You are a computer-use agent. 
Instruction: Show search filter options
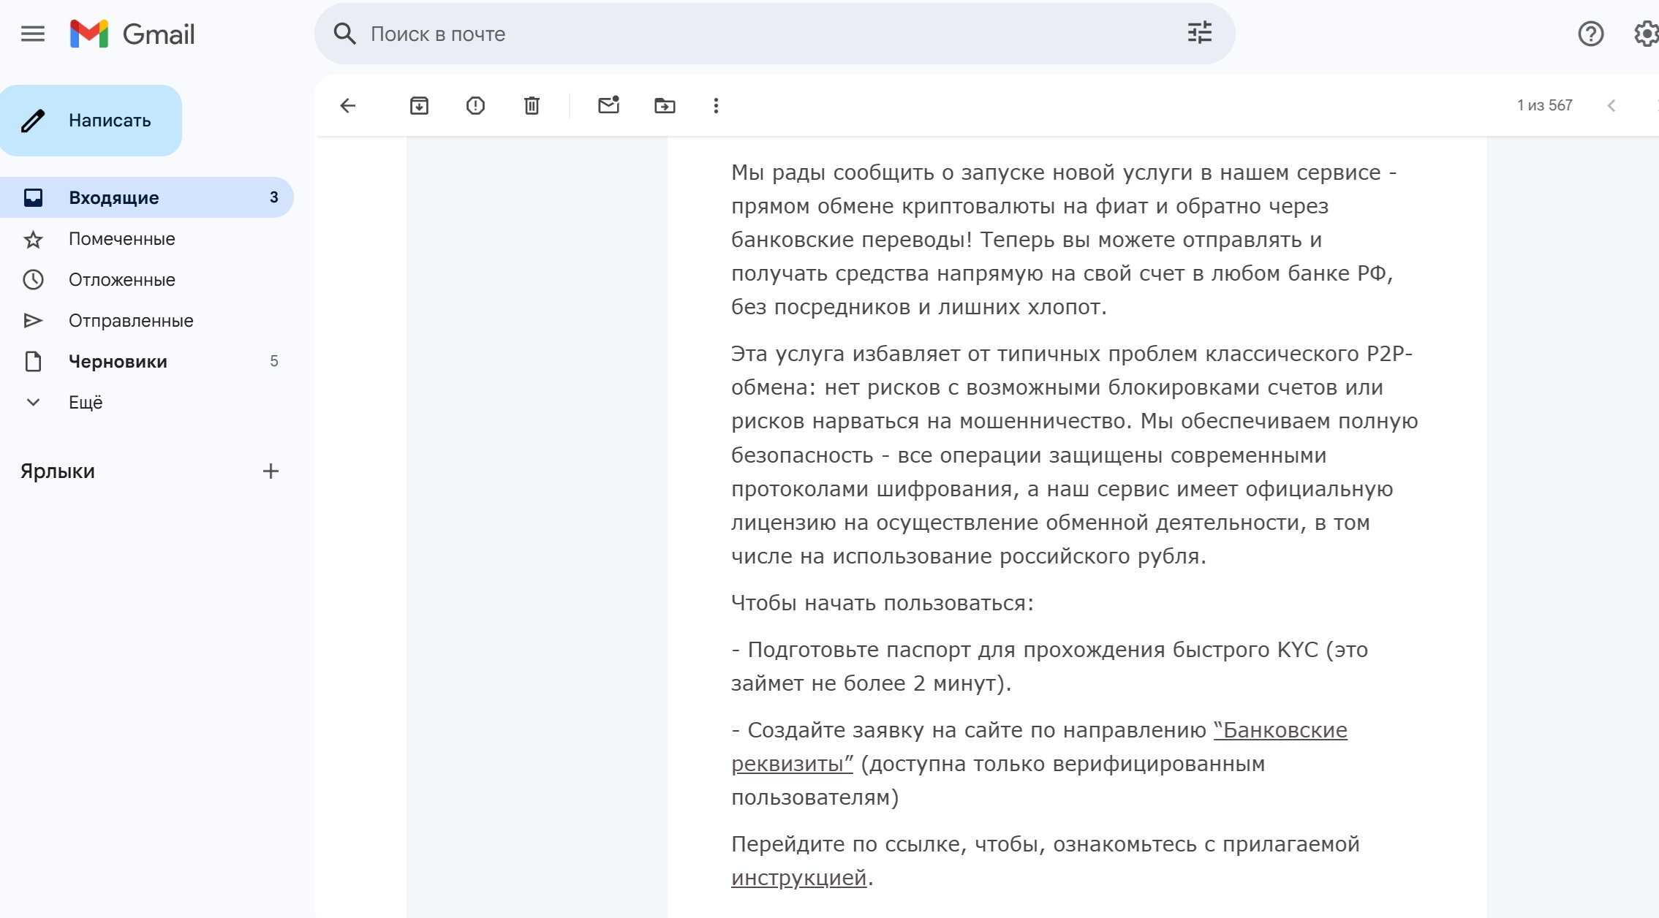pos(1199,34)
